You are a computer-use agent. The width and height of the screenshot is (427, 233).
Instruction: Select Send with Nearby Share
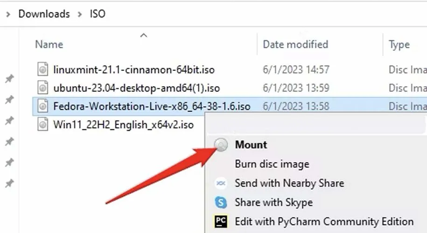(289, 183)
